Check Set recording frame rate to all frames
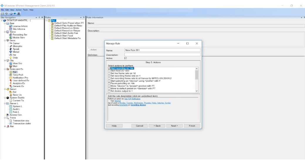Screen dimensions: 305x163 click(x=109, y=79)
